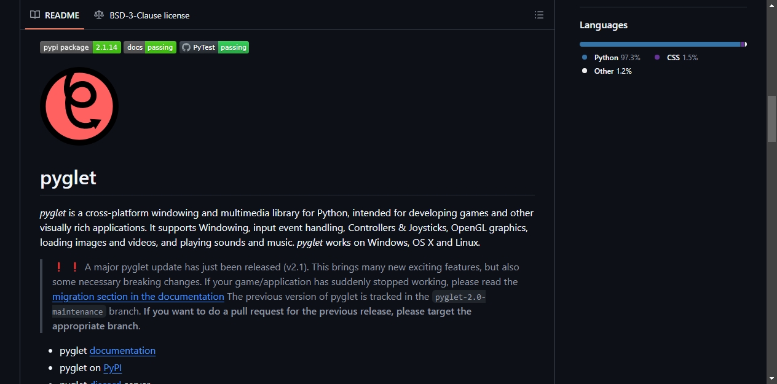Click the GitHub icon in PyTest badge
The height and width of the screenshot is (384, 777).
tap(186, 47)
